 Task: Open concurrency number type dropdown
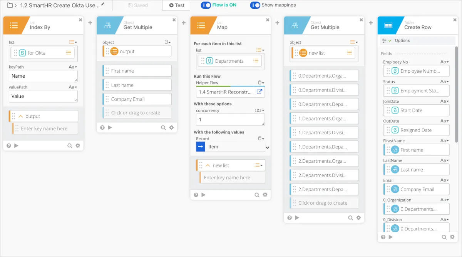pyautogui.click(x=260, y=110)
